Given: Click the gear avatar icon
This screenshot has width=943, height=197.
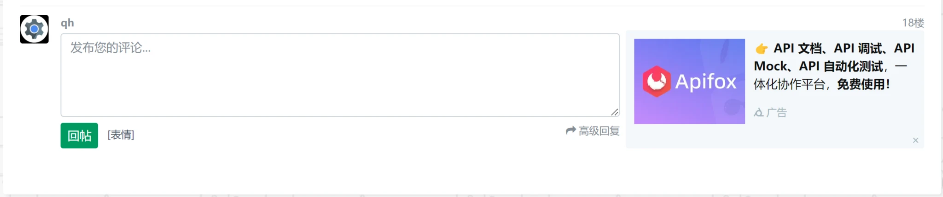Looking at the screenshot, I should pos(34,29).
